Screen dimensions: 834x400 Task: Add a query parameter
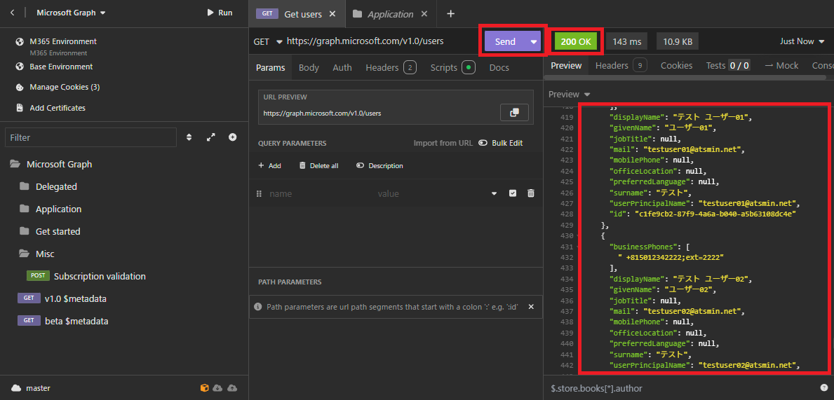pyautogui.click(x=269, y=166)
